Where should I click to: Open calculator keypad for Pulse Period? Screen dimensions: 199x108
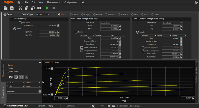coord(58,26)
